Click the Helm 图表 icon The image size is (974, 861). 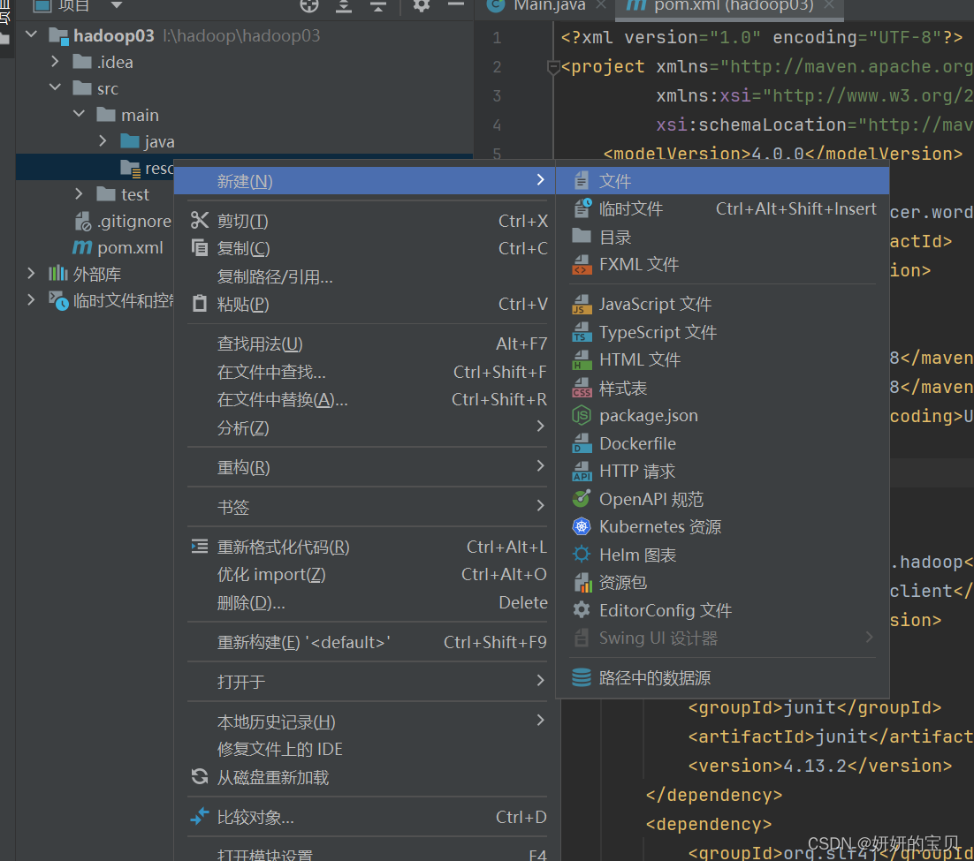(x=581, y=555)
